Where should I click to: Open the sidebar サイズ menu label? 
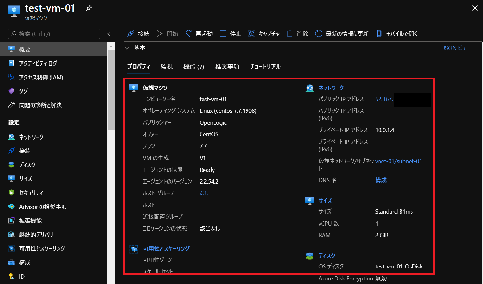click(x=26, y=179)
